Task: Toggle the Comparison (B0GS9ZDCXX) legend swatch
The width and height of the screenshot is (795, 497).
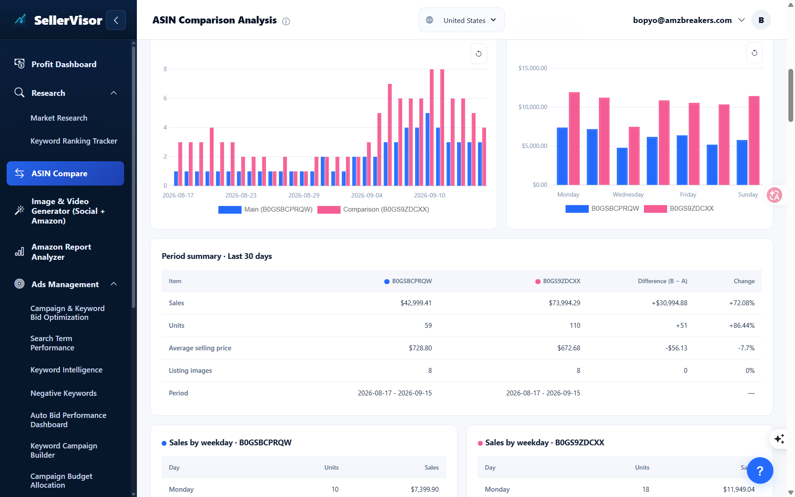Action: [329, 209]
